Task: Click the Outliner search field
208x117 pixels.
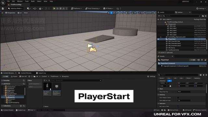Action: [182, 16]
